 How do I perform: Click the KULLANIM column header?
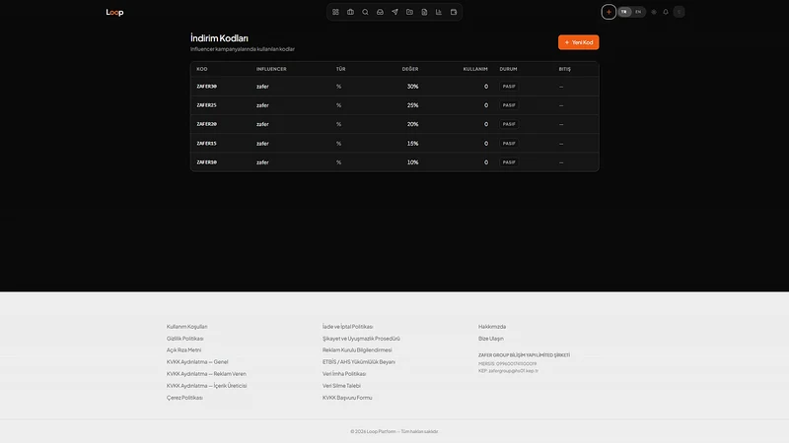[x=475, y=69]
